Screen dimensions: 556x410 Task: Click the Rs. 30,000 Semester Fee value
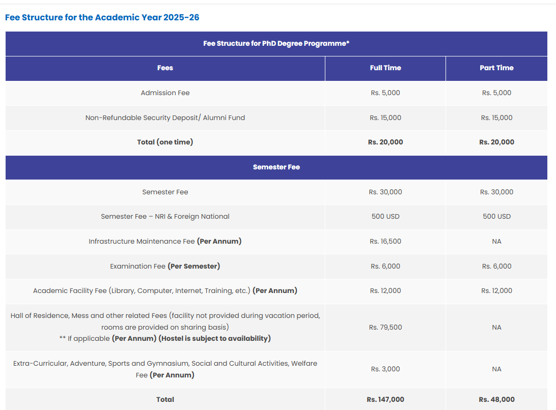[x=385, y=192]
